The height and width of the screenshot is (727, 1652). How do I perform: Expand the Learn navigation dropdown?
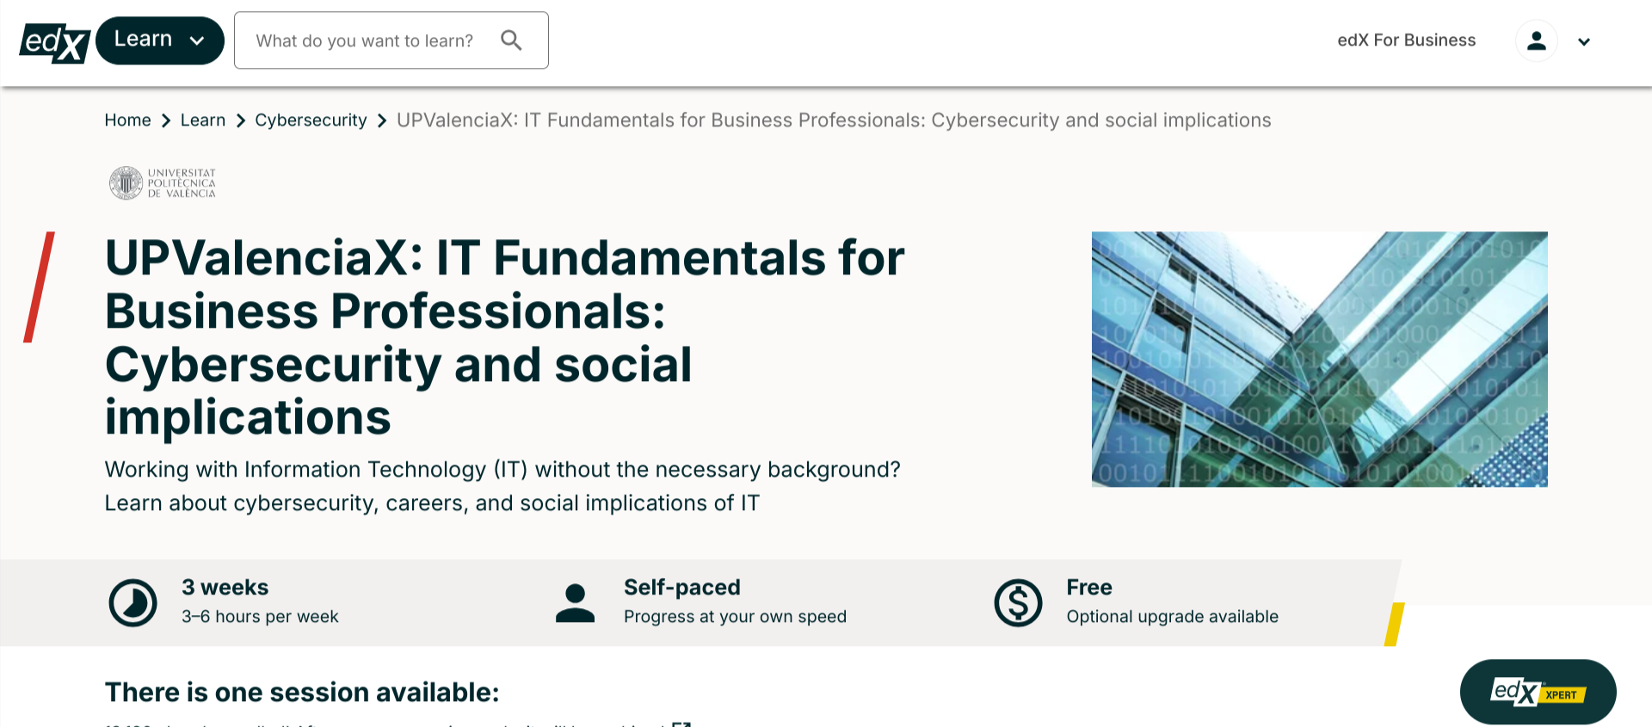point(160,40)
